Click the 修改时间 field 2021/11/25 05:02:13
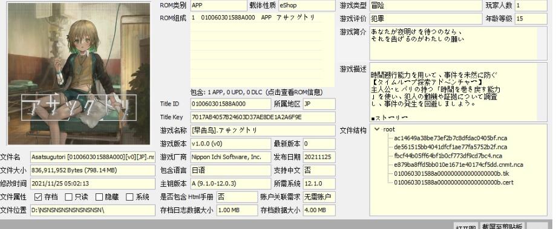 point(93,183)
